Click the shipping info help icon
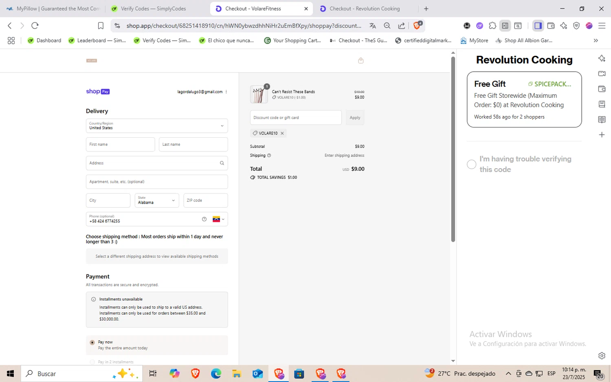Image resolution: width=611 pixels, height=382 pixels. click(269, 155)
